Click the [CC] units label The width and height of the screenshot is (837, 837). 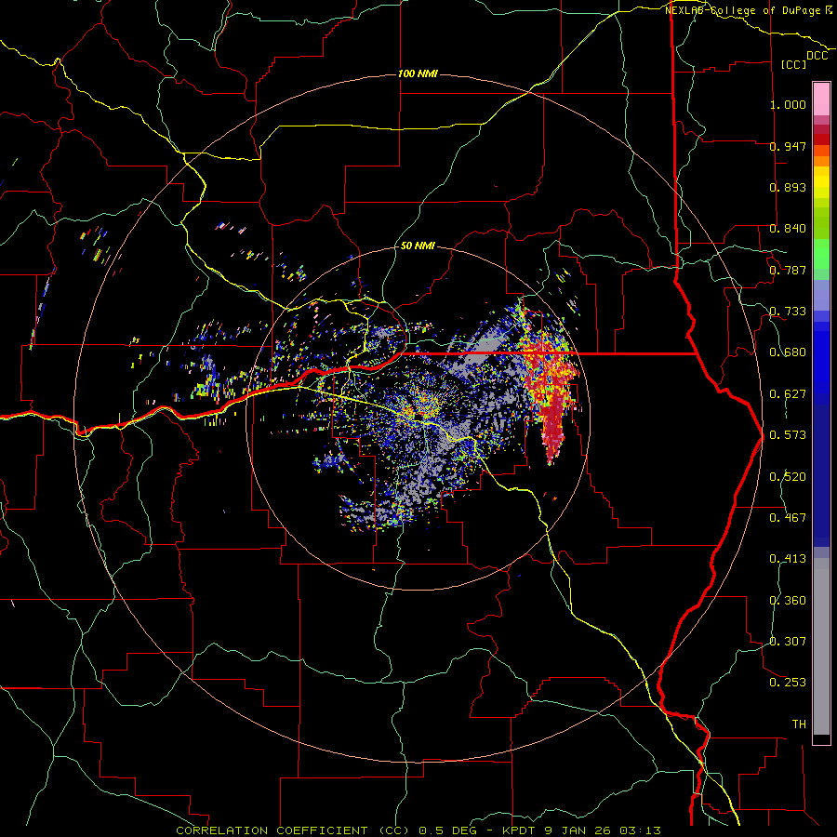click(794, 64)
